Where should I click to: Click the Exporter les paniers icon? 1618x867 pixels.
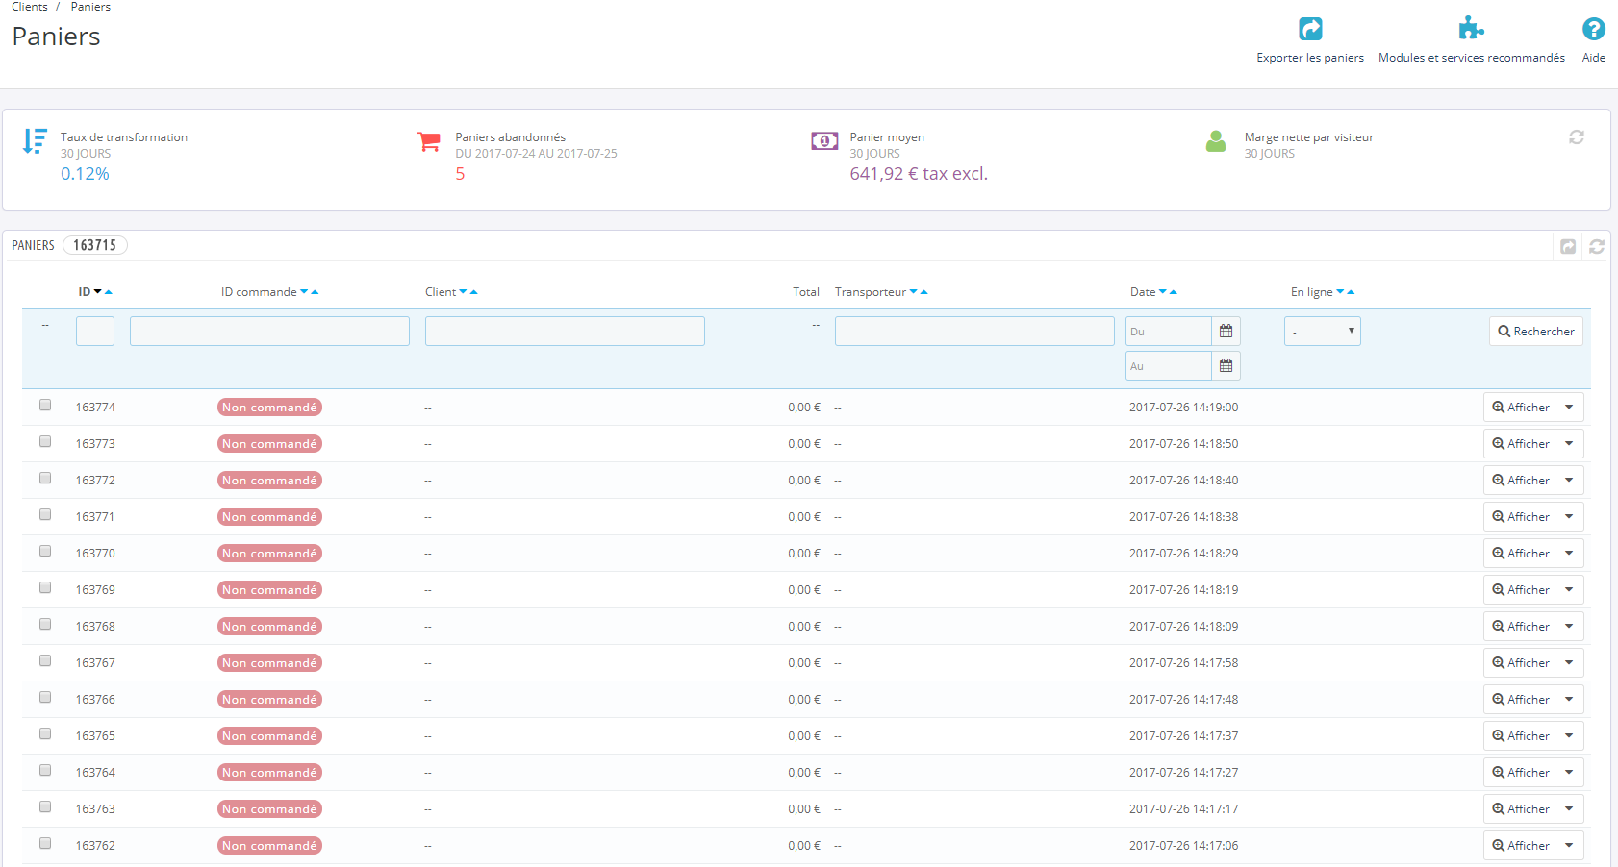pos(1310,29)
